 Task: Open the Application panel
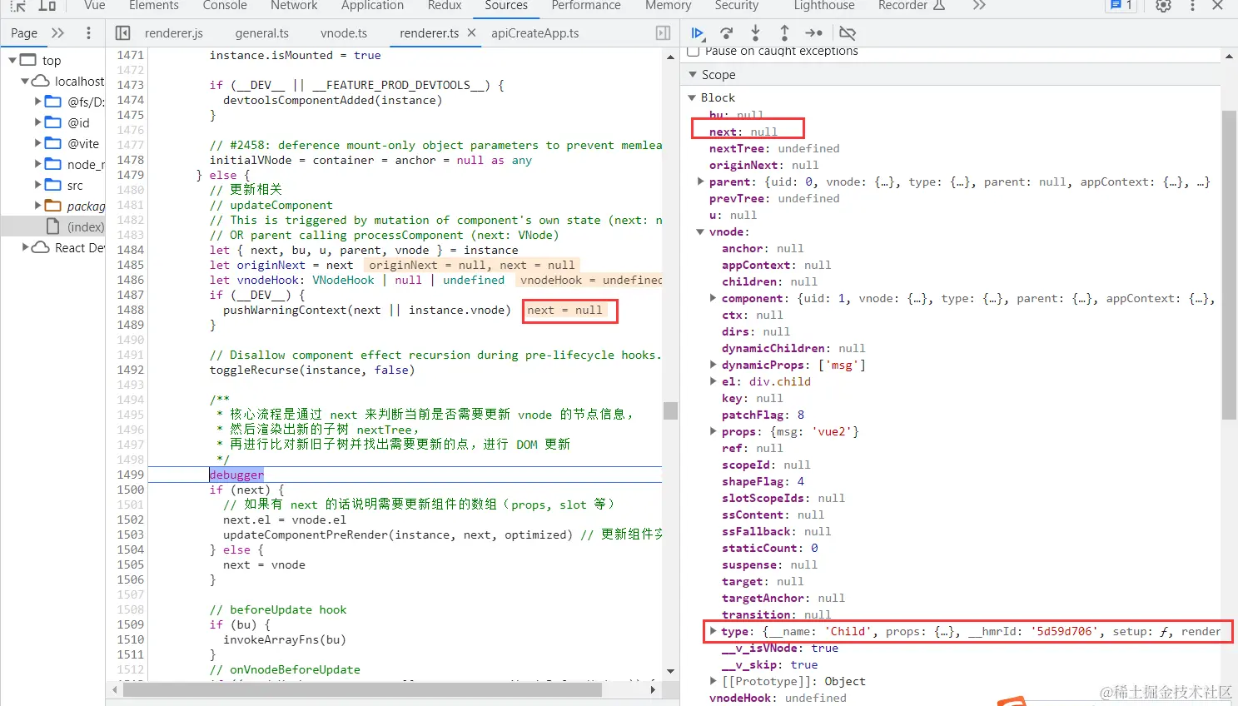point(372,6)
